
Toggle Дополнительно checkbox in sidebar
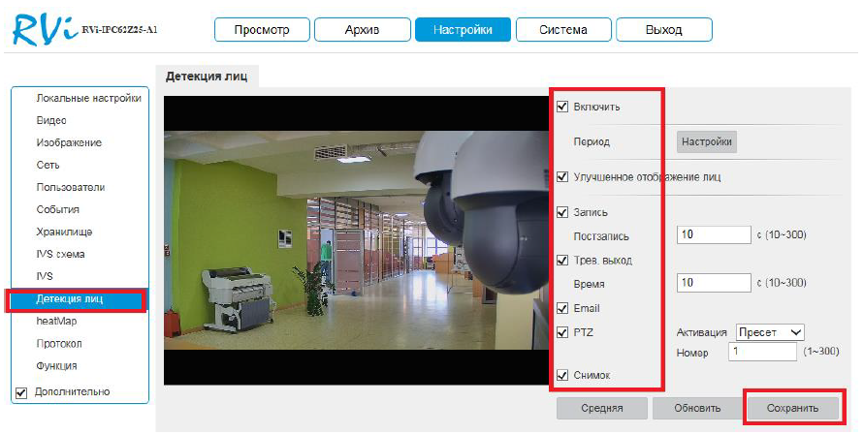[21, 392]
